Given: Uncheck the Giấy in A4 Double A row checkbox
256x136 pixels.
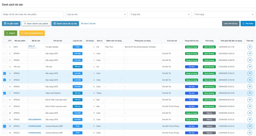Looking at the screenshot, I should click(4, 93).
